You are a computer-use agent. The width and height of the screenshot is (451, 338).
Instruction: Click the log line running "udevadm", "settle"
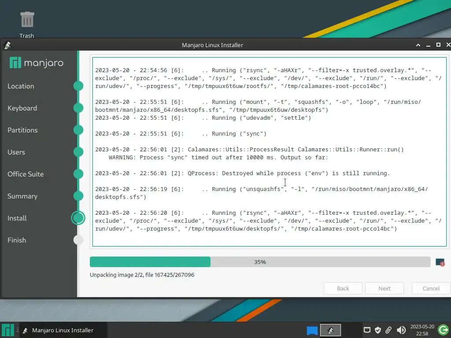click(x=203, y=118)
